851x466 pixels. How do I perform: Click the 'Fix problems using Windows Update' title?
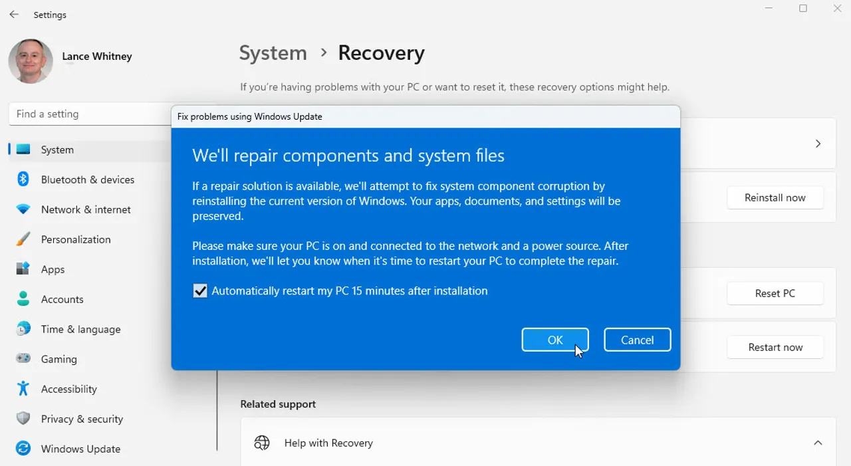click(250, 116)
